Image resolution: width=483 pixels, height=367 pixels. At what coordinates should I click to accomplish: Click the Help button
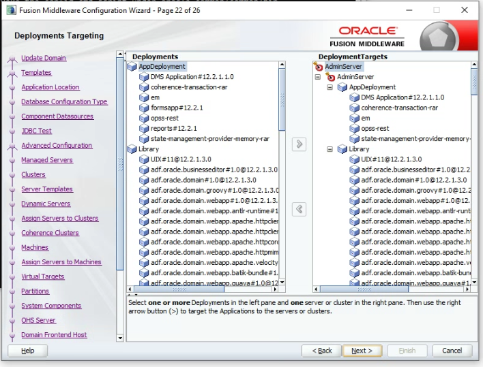point(28,351)
